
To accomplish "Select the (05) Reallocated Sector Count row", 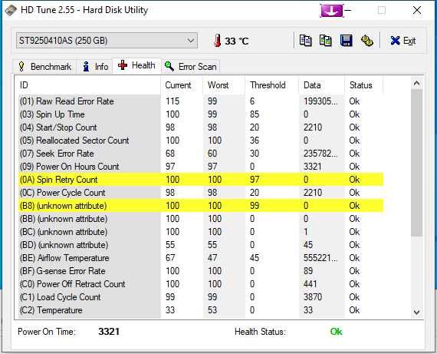I will coord(201,141).
